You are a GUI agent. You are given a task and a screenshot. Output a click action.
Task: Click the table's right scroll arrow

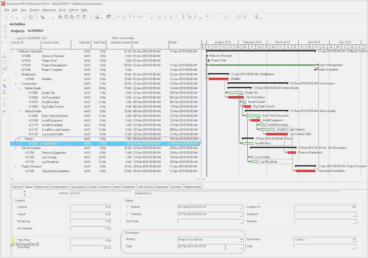click(x=198, y=179)
